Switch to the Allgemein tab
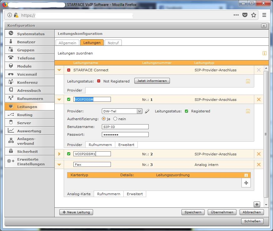The width and height of the screenshot is (273, 231). point(67,43)
